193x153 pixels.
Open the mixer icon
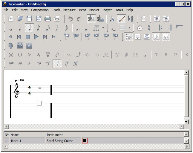tap(20, 46)
